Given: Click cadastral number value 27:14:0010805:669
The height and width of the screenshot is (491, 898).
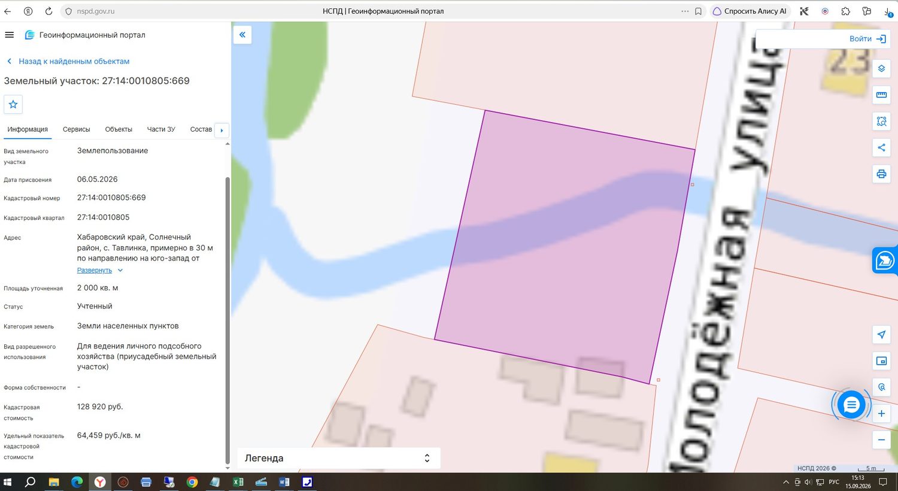Looking at the screenshot, I should [111, 198].
